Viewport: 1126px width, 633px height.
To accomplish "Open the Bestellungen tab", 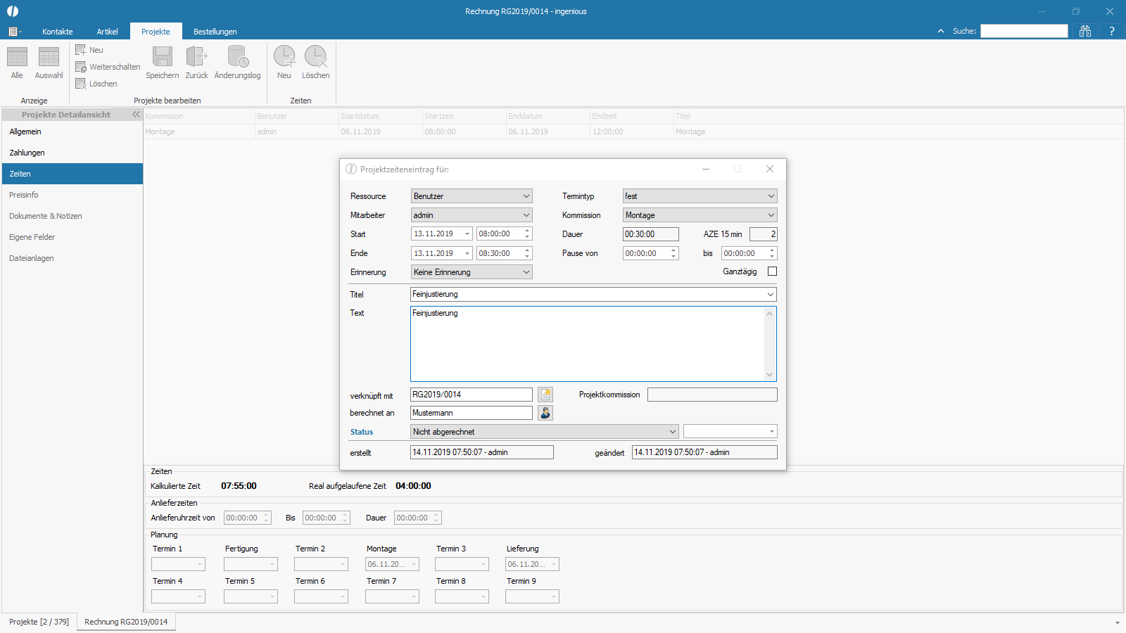I will tap(215, 31).
